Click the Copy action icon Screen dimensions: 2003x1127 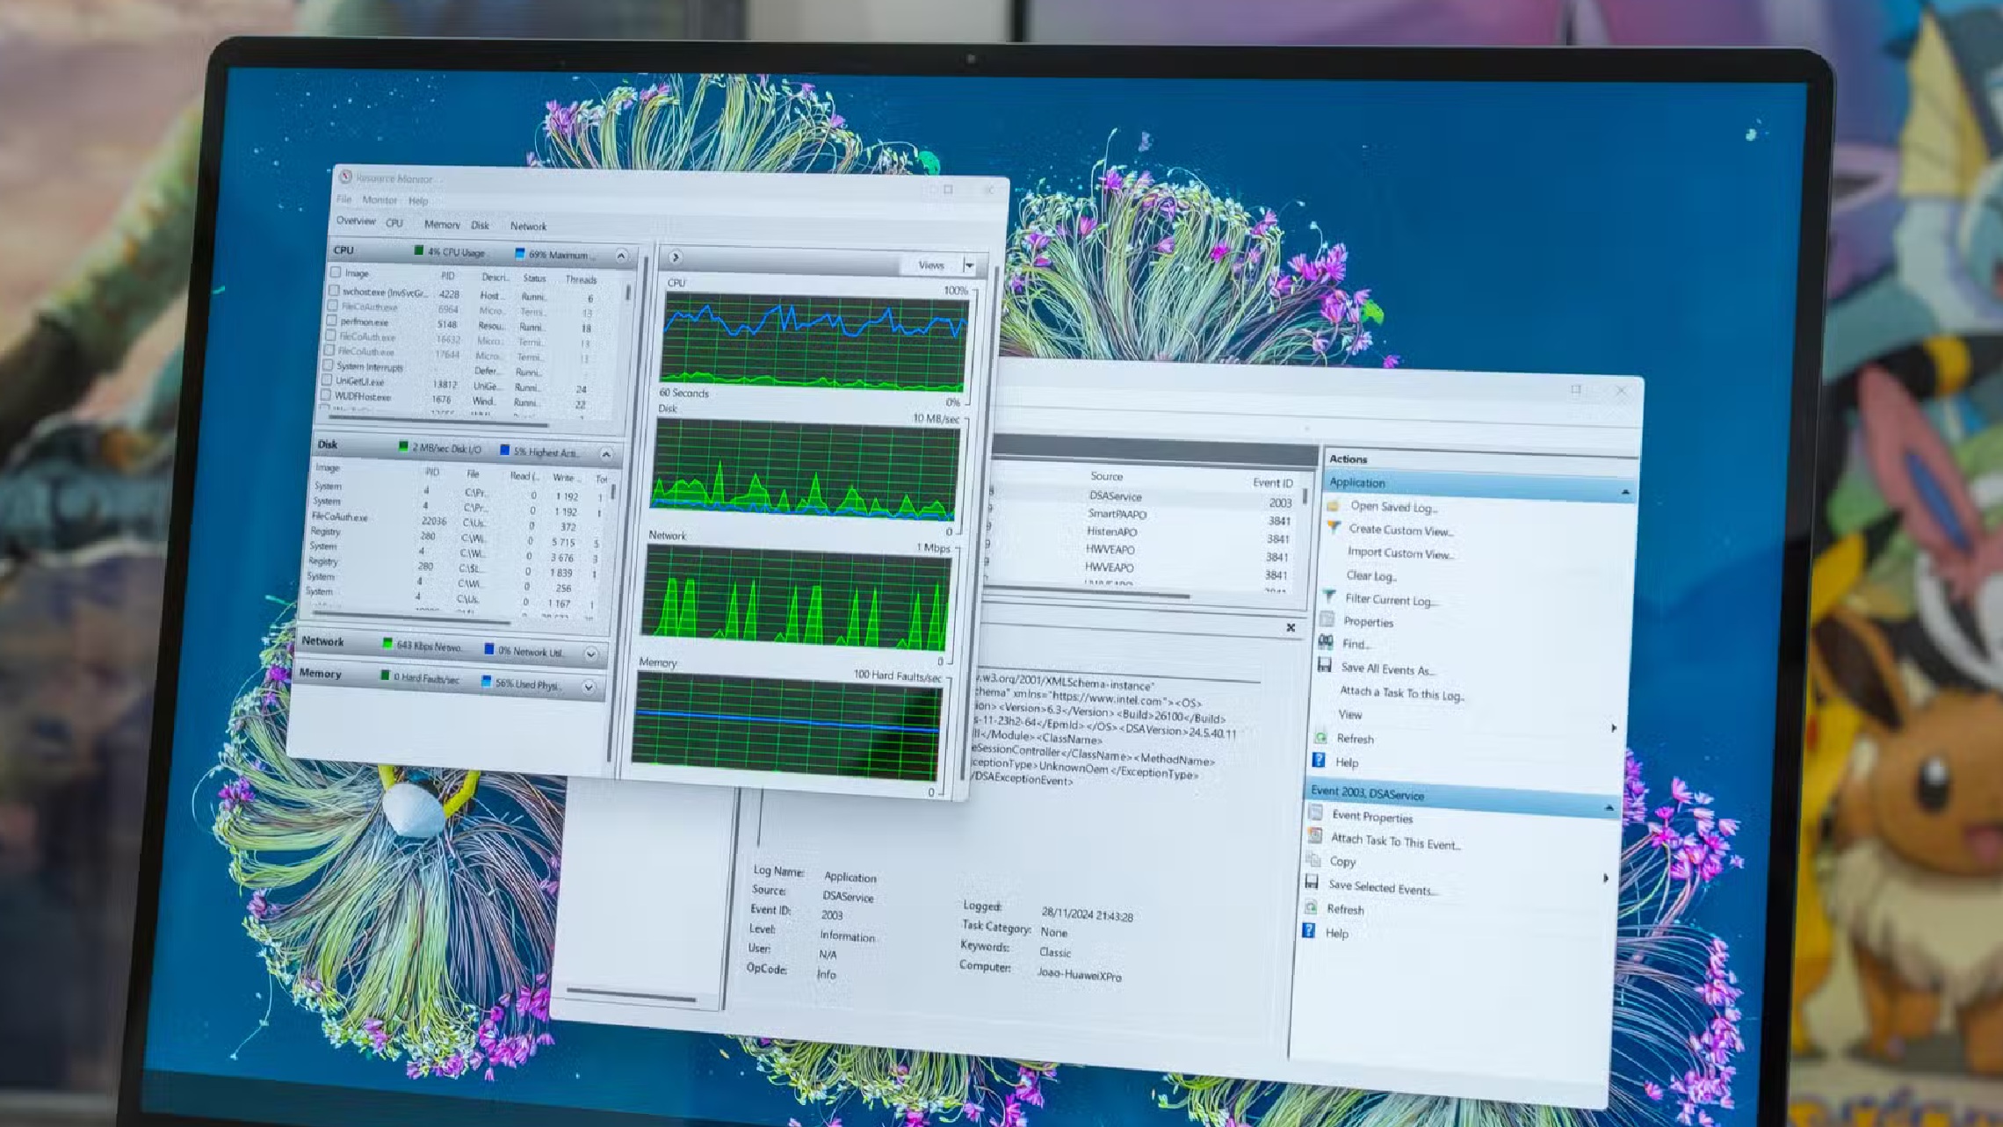1313,859
